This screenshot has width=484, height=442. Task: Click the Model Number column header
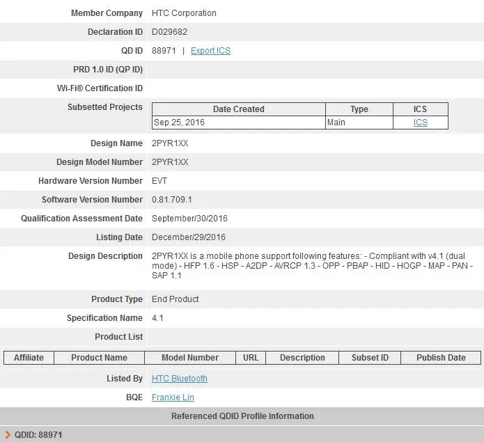pyautogui.click(x=190, y=358)
